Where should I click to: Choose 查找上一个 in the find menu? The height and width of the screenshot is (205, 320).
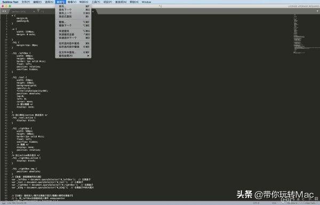click(73, 13)
